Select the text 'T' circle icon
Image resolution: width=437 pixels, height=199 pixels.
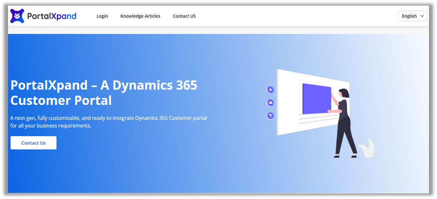270,116
